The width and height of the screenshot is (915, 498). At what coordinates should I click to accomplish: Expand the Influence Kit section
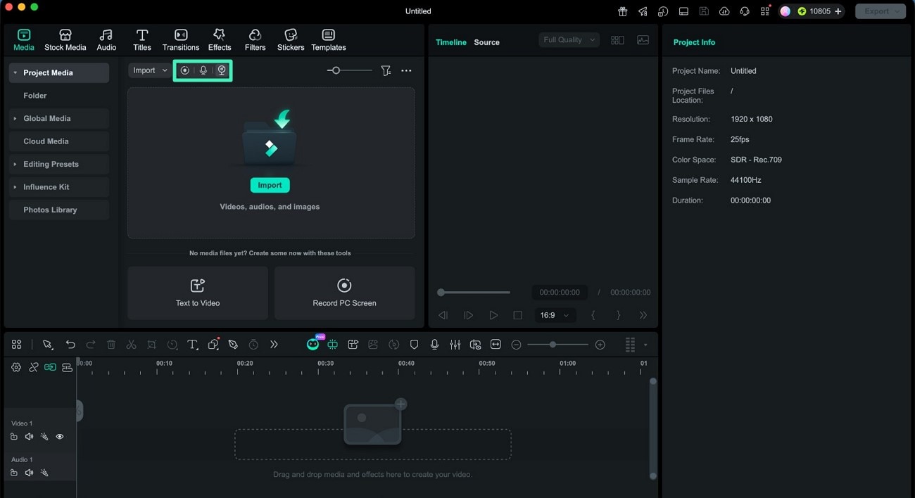15,187
